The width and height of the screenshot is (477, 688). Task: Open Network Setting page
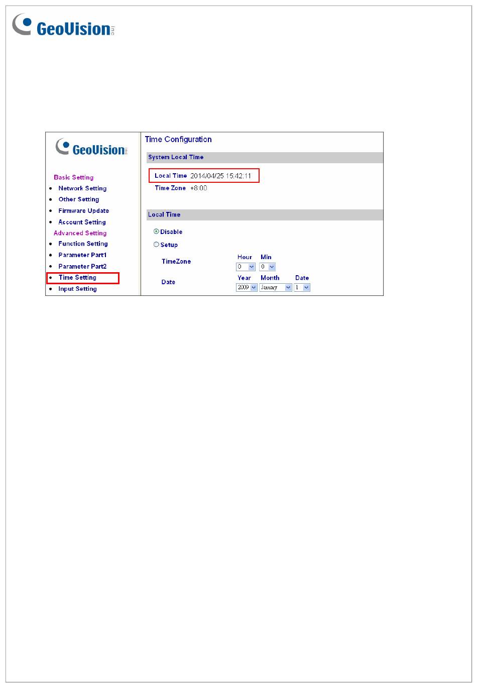(x=82, y=188)
